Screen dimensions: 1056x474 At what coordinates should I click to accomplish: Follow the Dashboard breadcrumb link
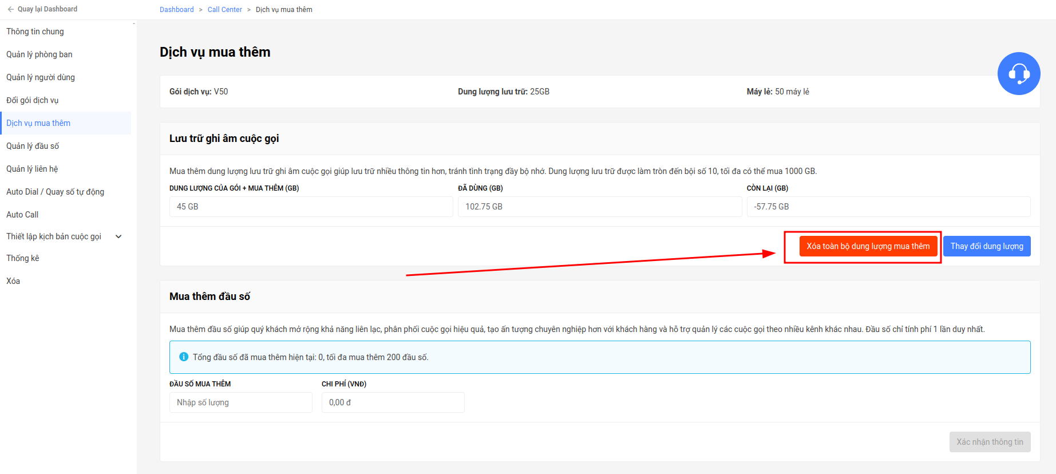pyautogui.click(x=177, y=10)
